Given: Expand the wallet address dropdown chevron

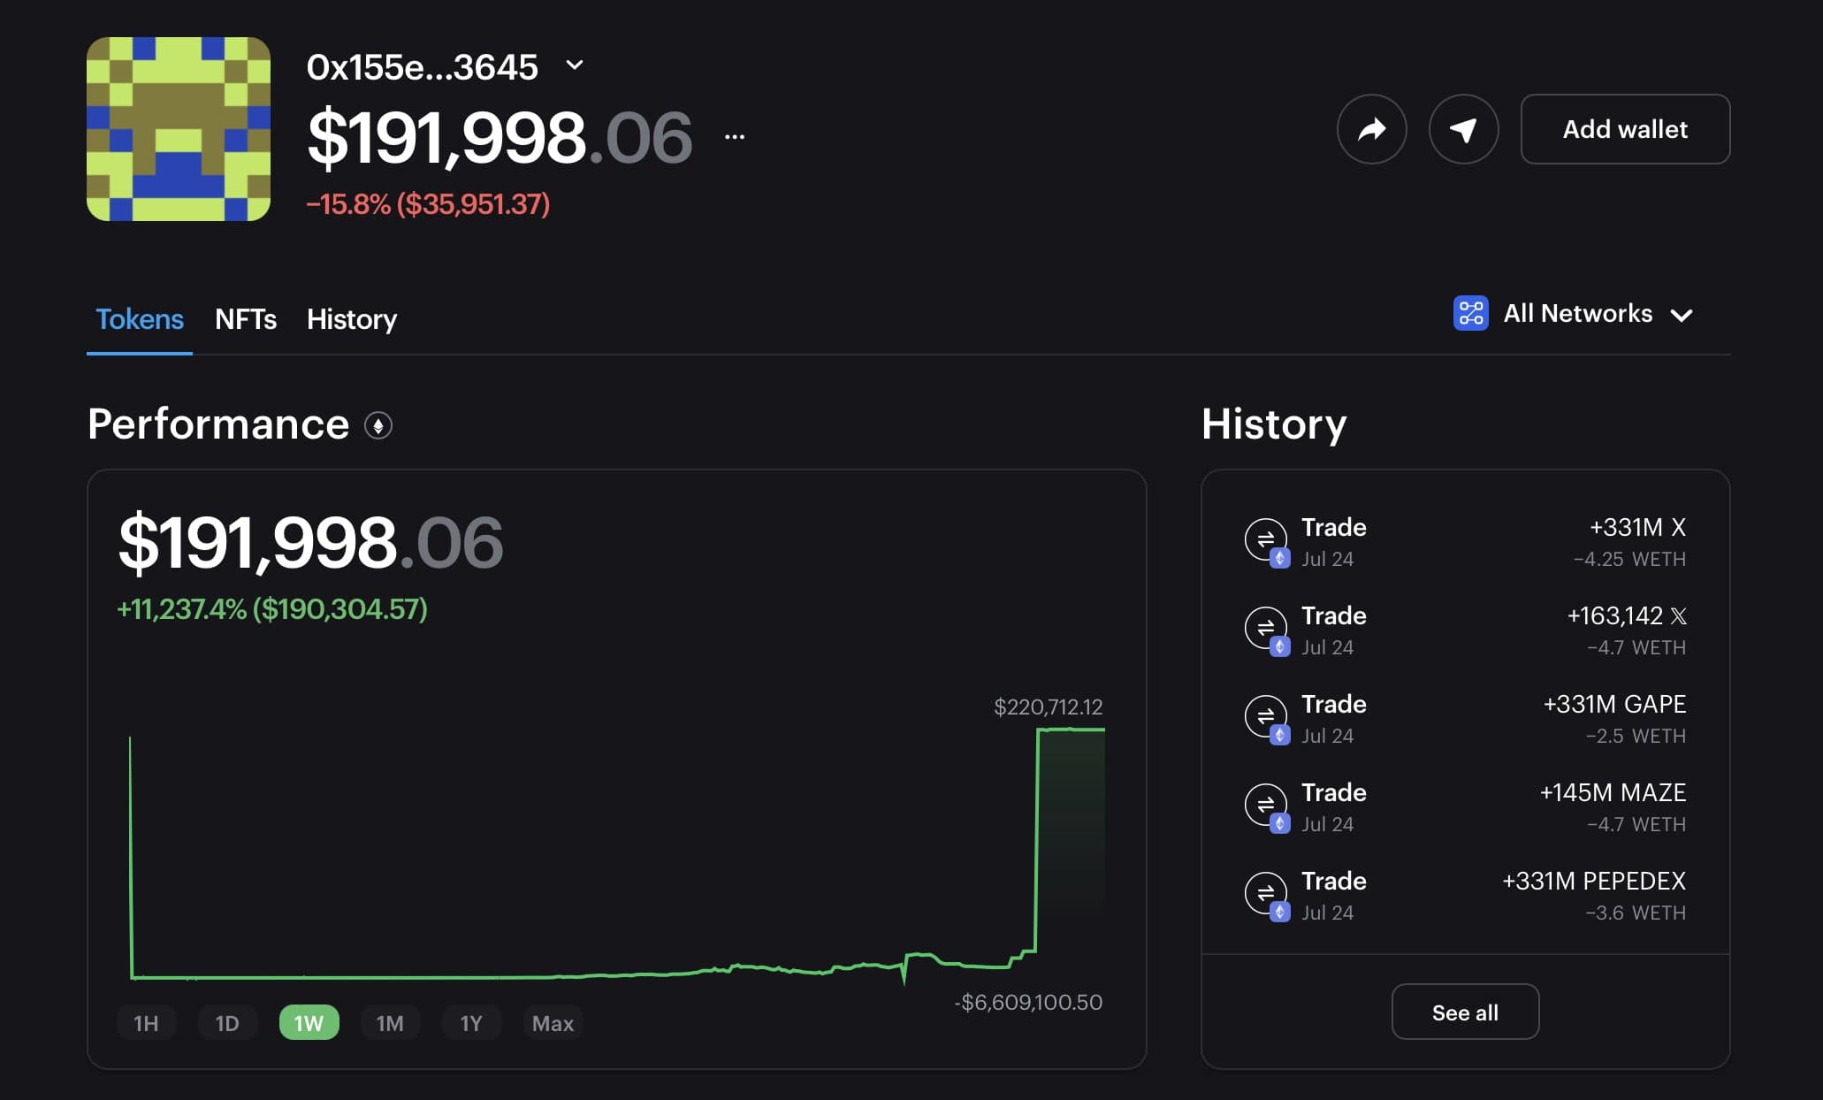Looking at the screenshot, I should pyautogui.click(x=575, y=65).
